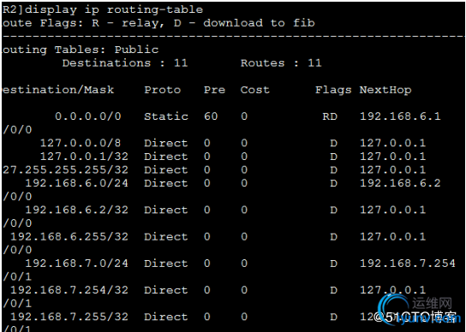The height and width of the screenshot is (332, 466).
Task: Click the Routes count 11
Action: 314,63
